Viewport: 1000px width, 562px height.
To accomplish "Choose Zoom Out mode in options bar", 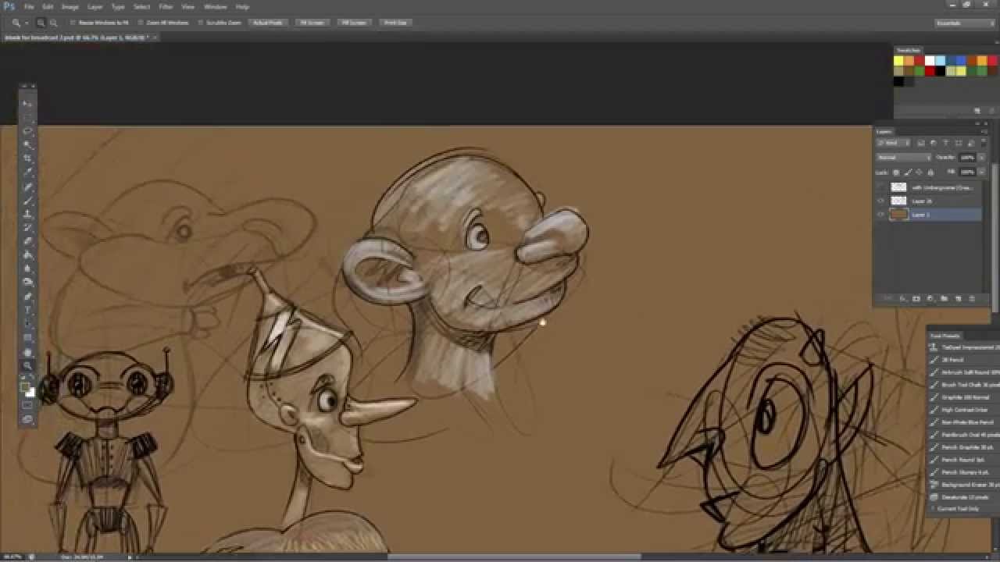I will pos(53,23).
